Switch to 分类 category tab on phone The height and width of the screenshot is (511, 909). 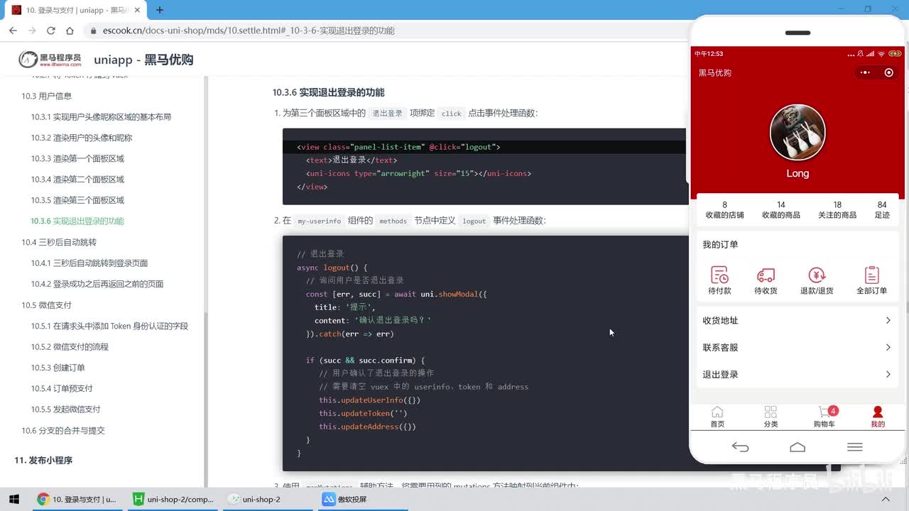[771, 417]
